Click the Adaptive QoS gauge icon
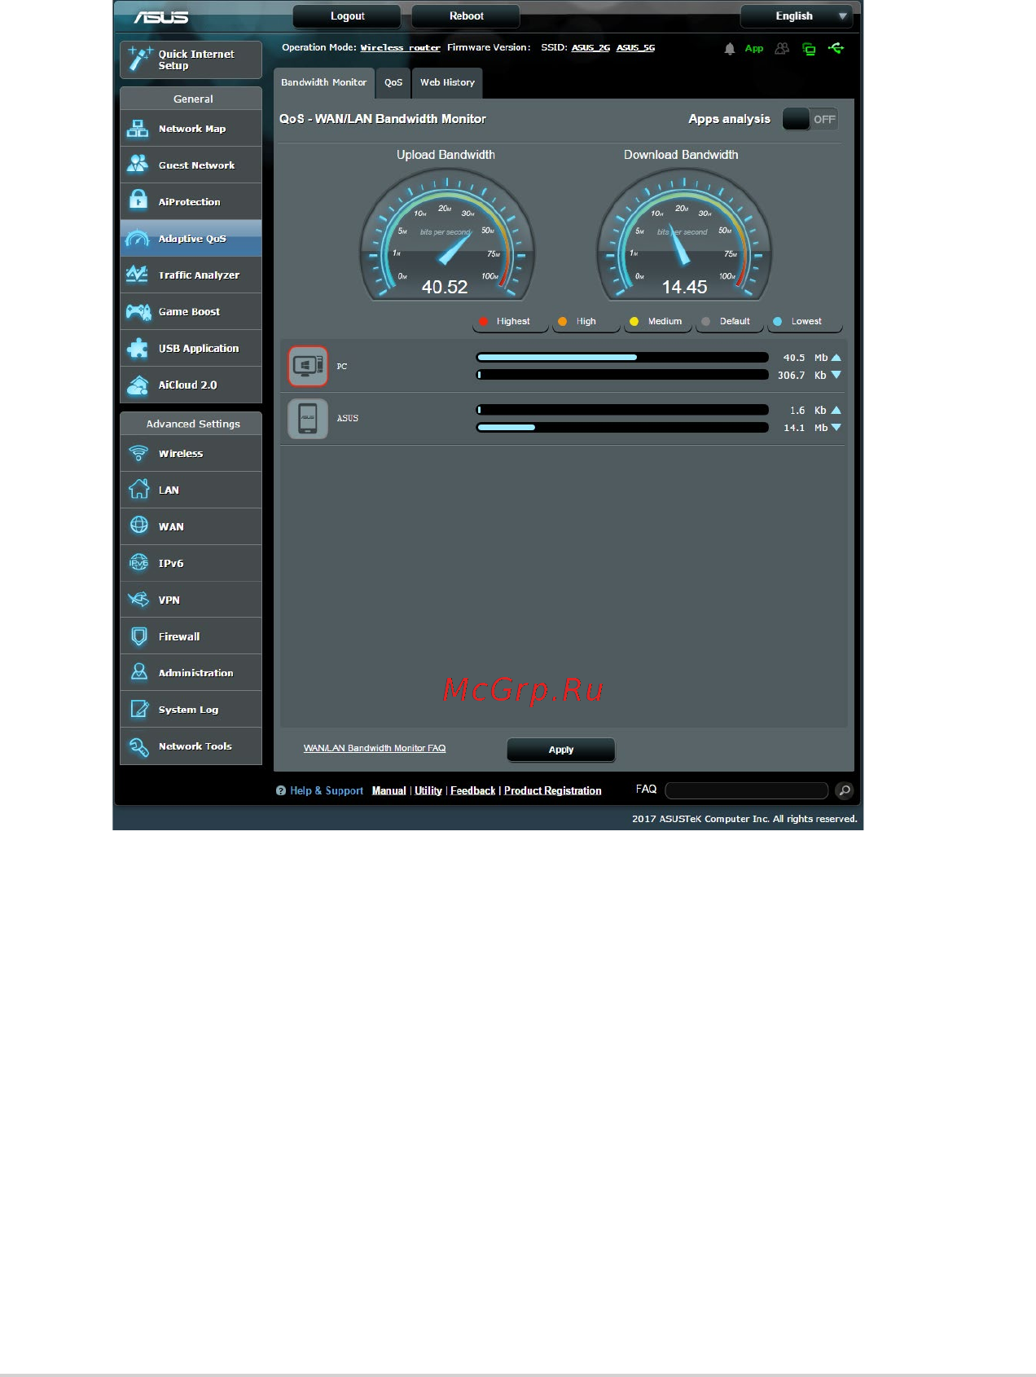 click(x=138, y=239)
